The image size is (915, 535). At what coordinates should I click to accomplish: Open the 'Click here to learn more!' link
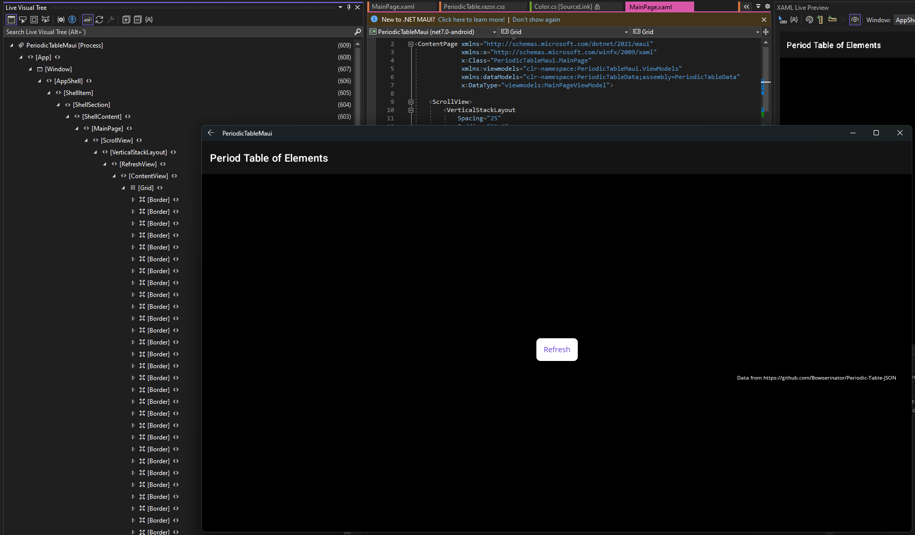point(471,19)
